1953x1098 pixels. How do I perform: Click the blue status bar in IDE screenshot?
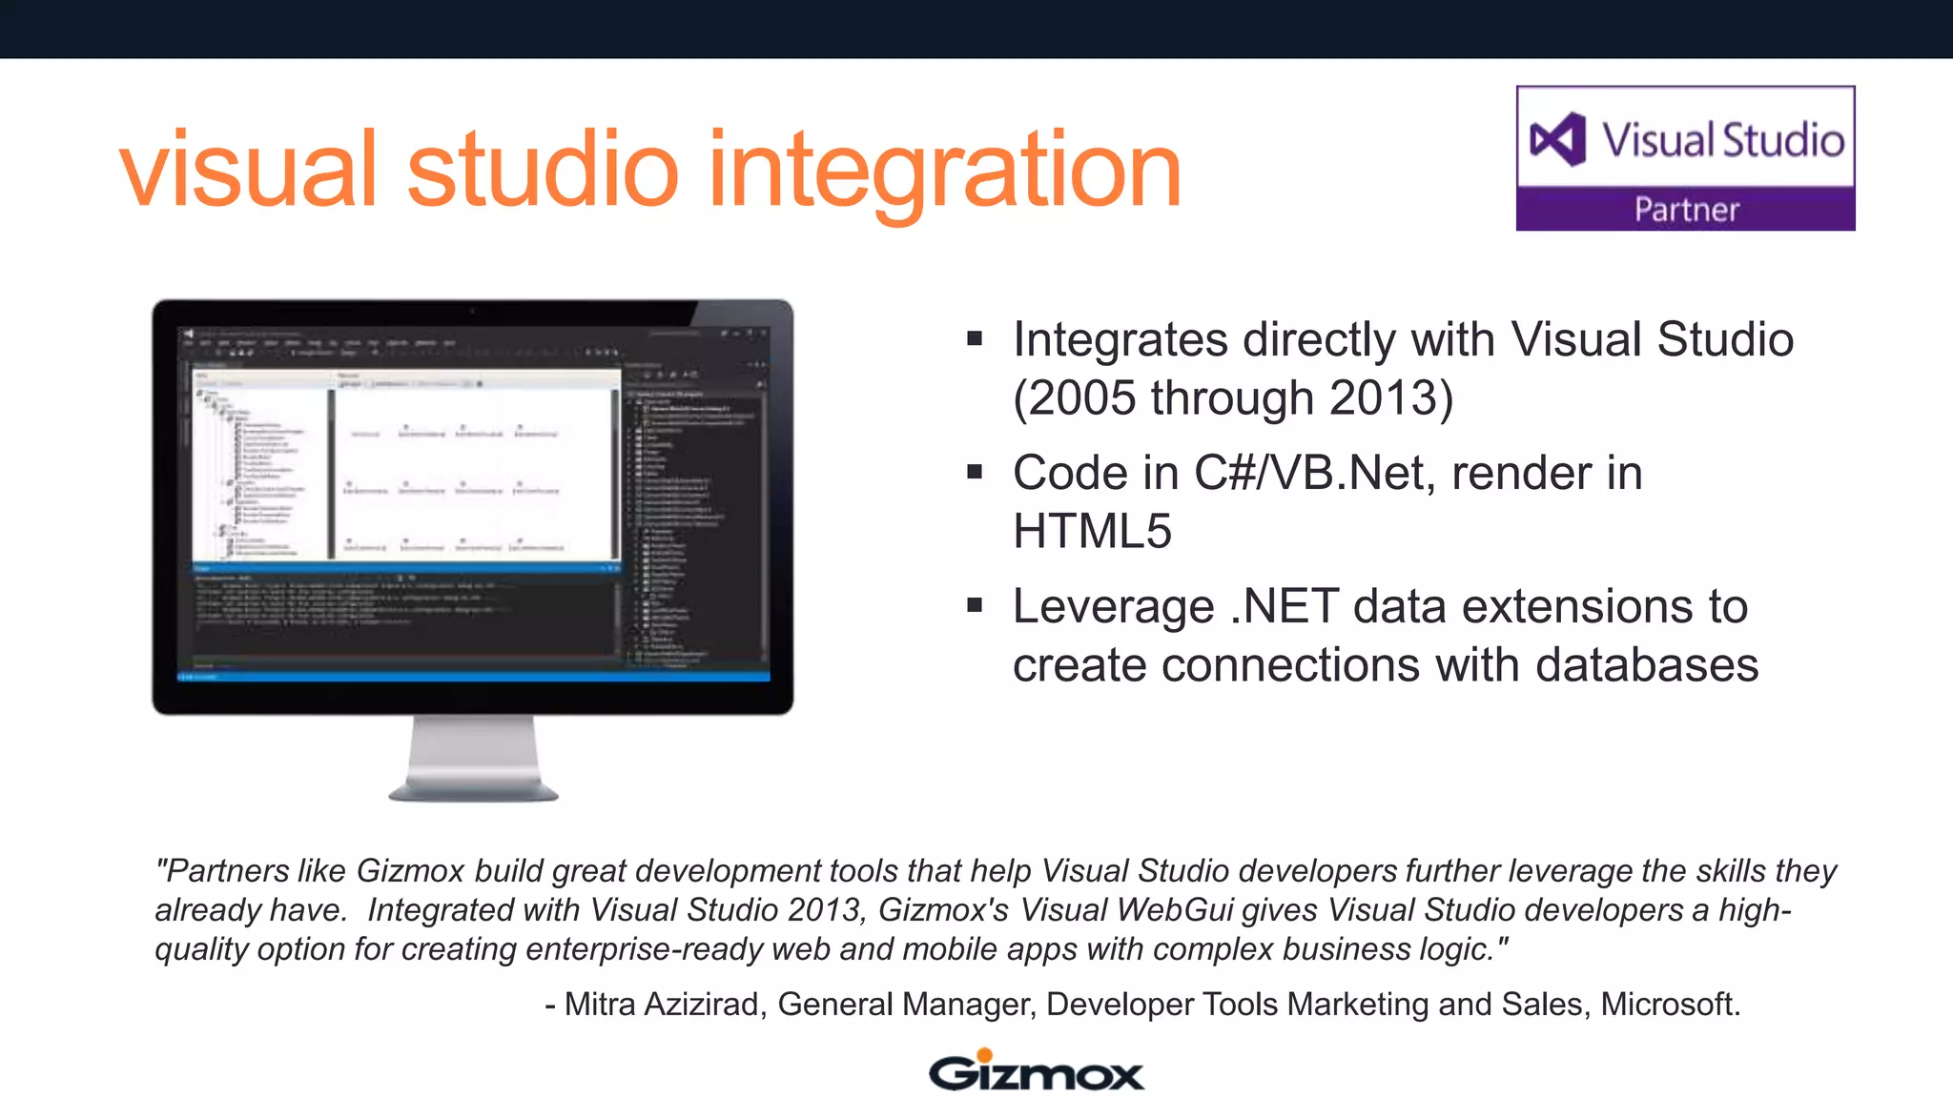coord(473,677)
